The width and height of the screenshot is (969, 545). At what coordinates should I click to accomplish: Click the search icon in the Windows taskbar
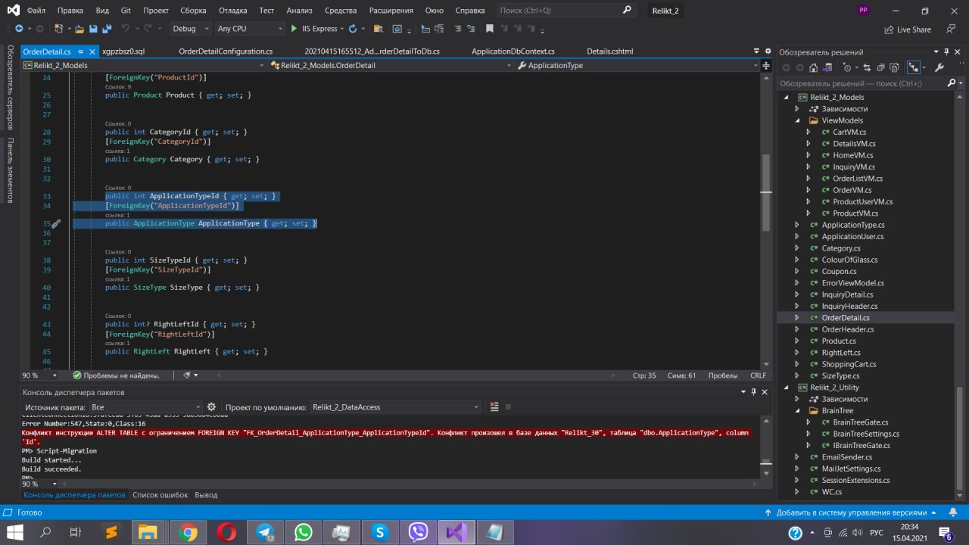(45, 533)
